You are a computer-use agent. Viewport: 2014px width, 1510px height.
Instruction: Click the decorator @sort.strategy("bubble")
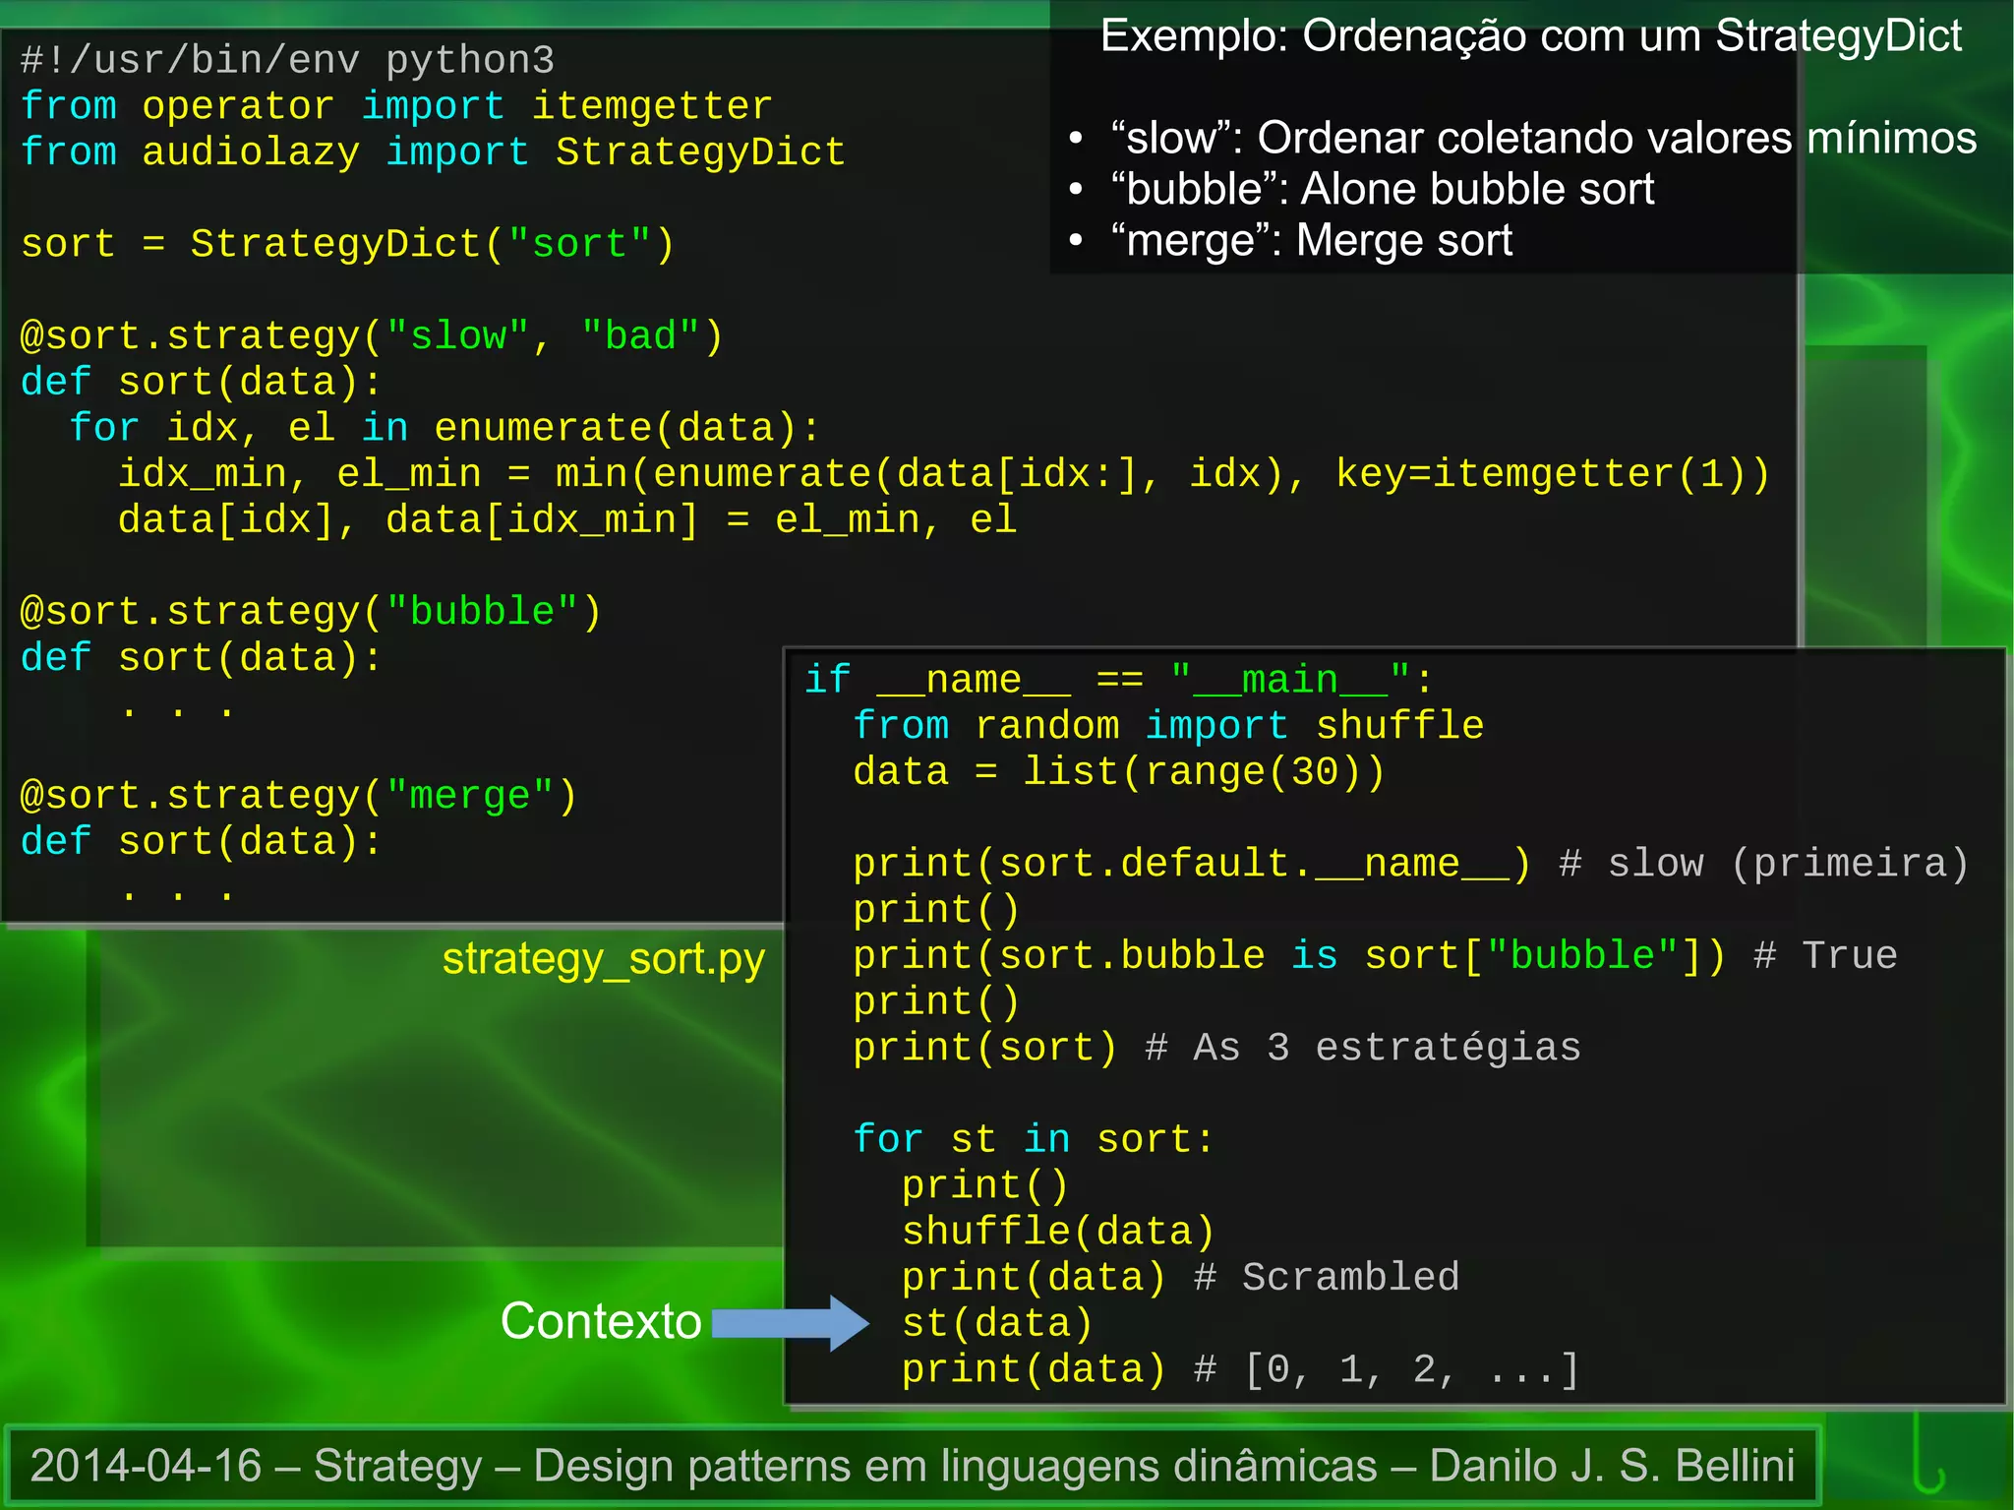point(311,612)
